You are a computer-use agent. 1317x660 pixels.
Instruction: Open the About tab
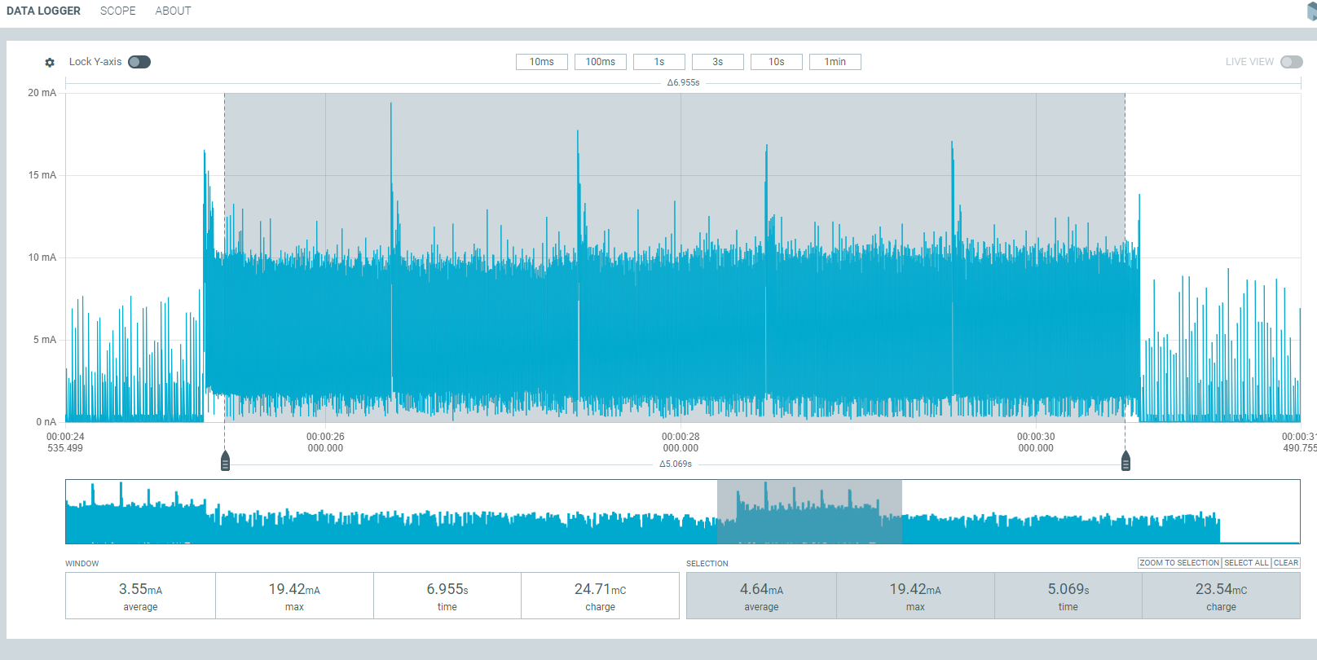coord(173,11)
